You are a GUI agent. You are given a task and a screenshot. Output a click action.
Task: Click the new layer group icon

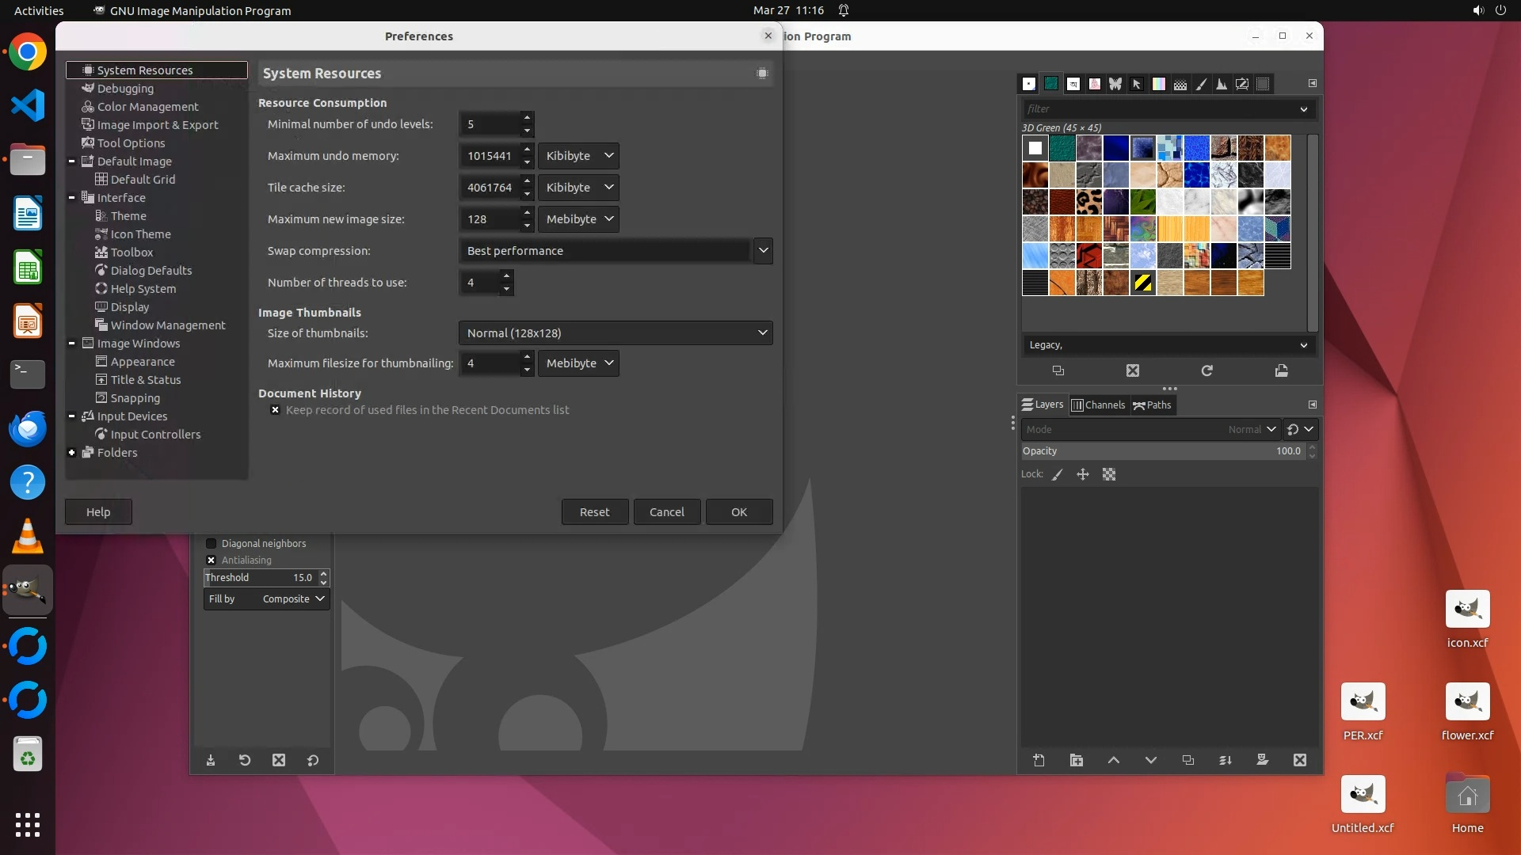click(x=1076, y=760)
